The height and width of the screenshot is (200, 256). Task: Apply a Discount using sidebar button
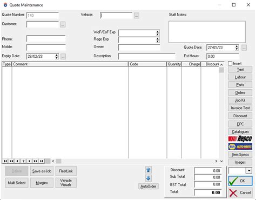(240, 116)
